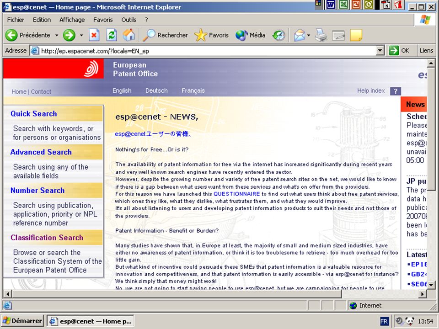Click the EPO logo in red banner

[x=91, y=69]
